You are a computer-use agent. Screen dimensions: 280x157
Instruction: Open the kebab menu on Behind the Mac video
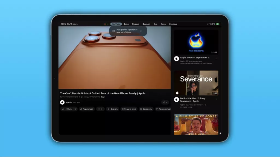click(x=216, y=98)
